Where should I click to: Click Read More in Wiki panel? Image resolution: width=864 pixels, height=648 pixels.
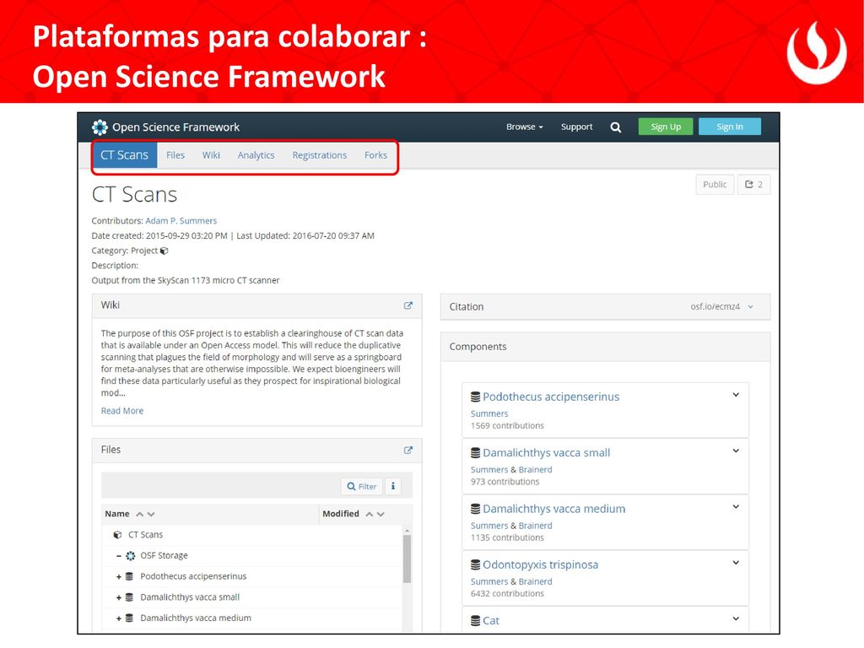(x=122, y=411)
